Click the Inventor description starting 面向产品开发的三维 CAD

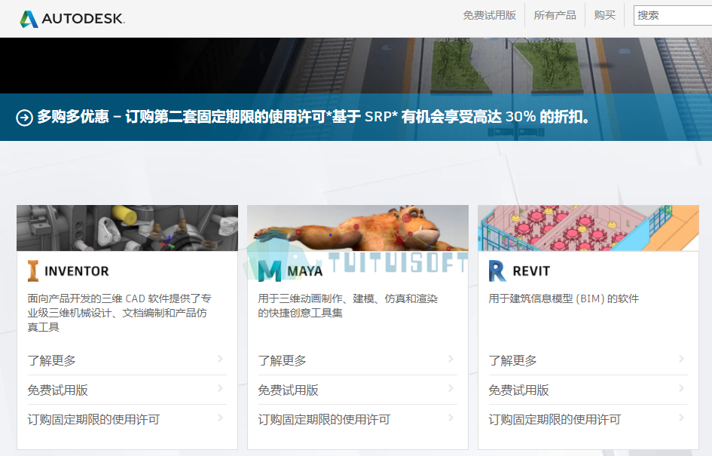120,313
